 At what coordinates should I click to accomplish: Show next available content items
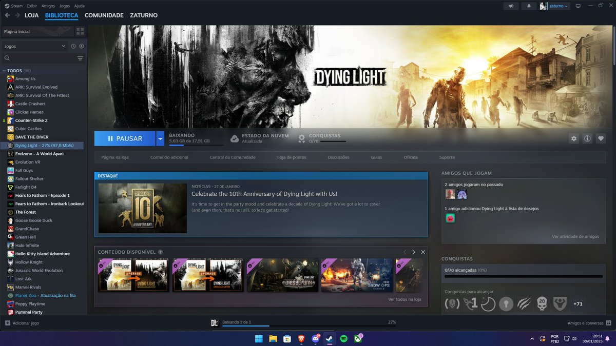(414, 252)
